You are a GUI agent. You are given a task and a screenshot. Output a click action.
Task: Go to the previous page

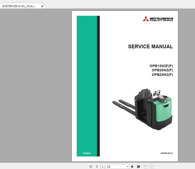[97, 167]
